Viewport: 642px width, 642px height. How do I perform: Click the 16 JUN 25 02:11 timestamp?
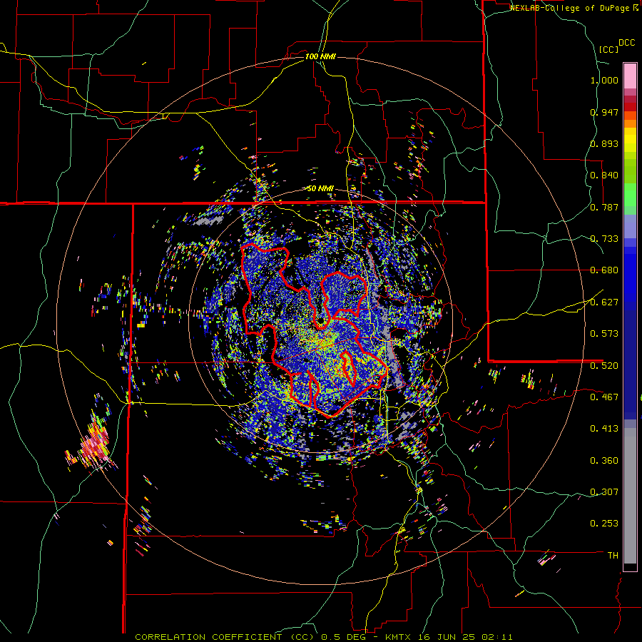pyautogui.click(x=466, y=637)
